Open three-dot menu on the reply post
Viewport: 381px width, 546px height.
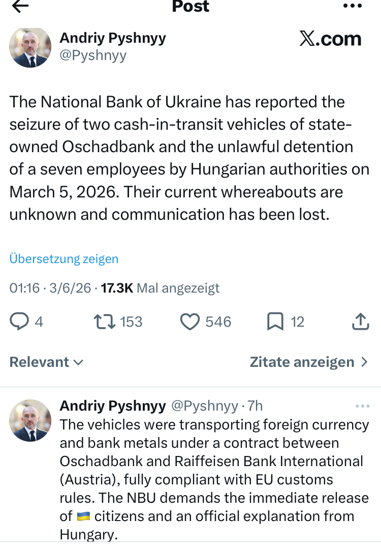tap(362, 406)
